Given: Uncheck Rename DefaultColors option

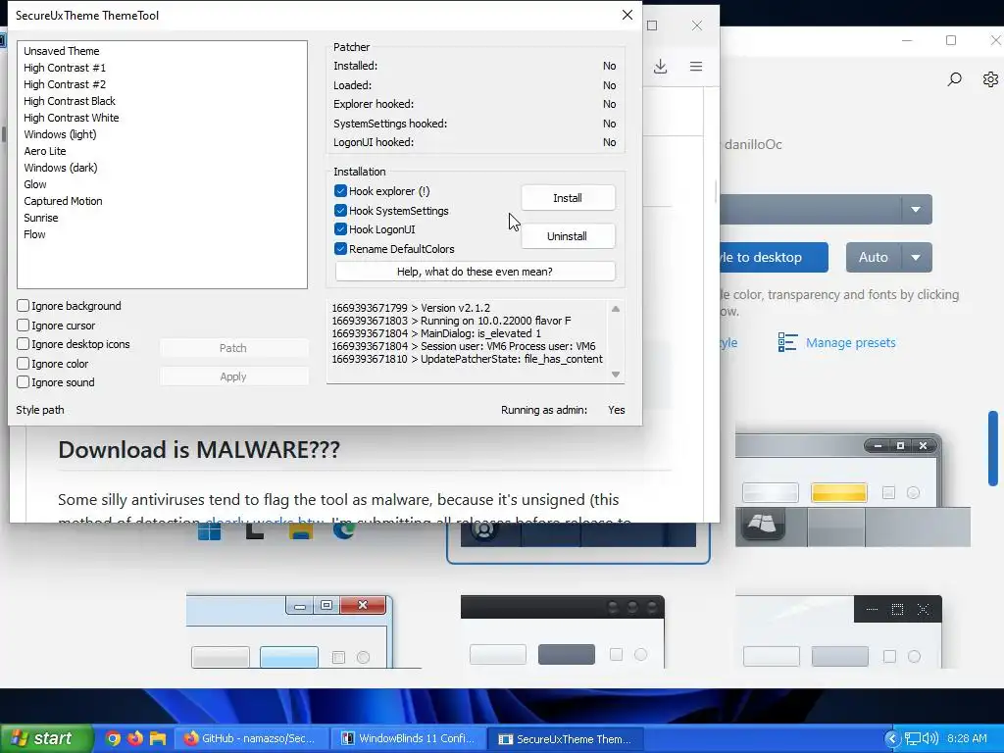Looking at the screenshot, I should 340,248.
